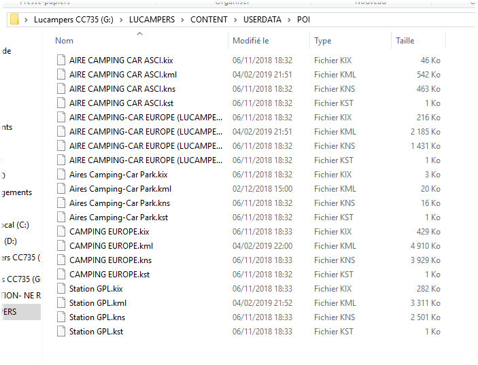Sort files by the Type column header

(x=322, y=41)
